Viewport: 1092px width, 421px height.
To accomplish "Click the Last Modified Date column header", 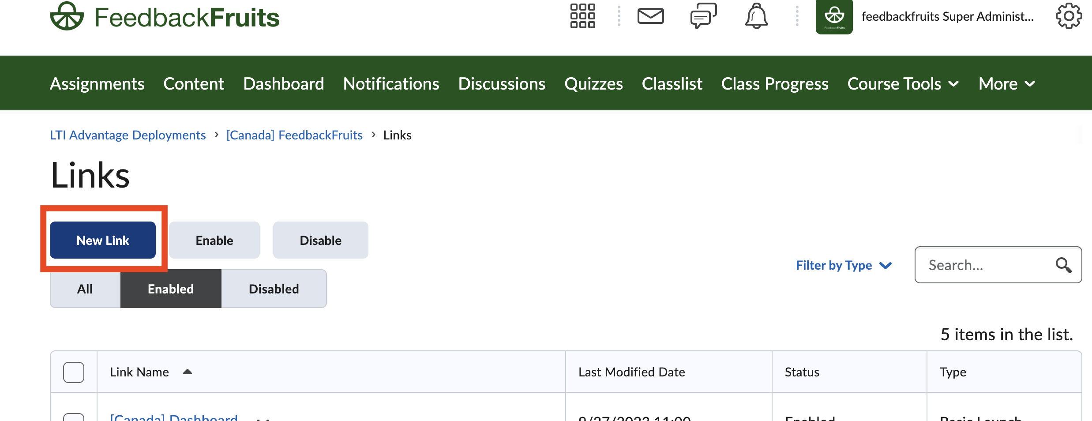I will (x=632, y=372).
